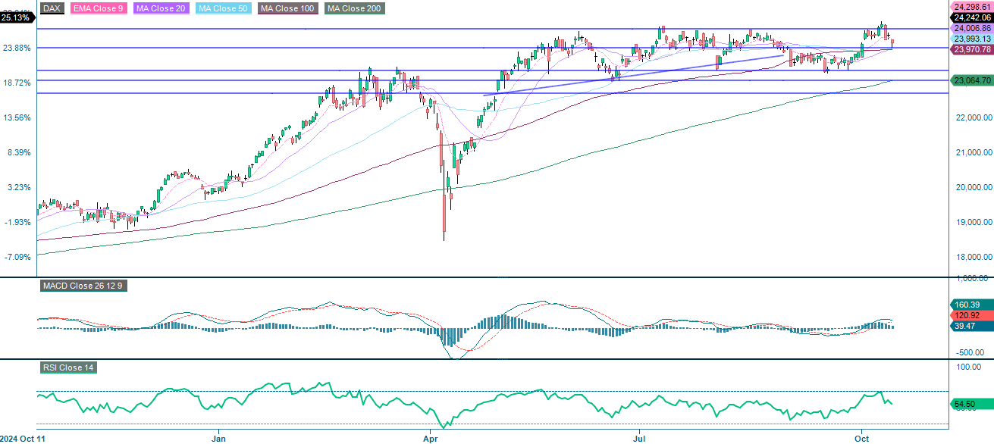Select the MA Close 200 legend badge
Screen dimensions: 994x444
pyautogui.click(x=354, y=9)
